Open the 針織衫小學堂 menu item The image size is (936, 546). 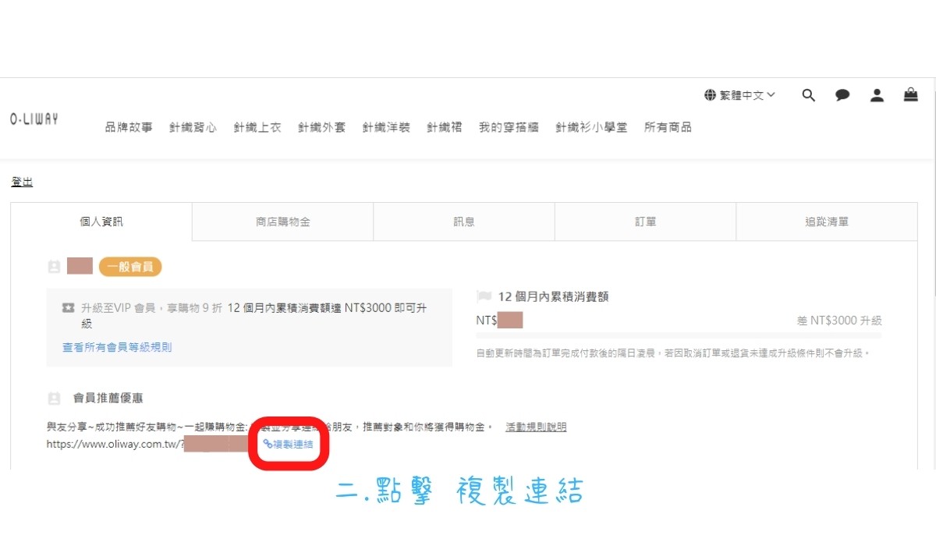(591, 127)
